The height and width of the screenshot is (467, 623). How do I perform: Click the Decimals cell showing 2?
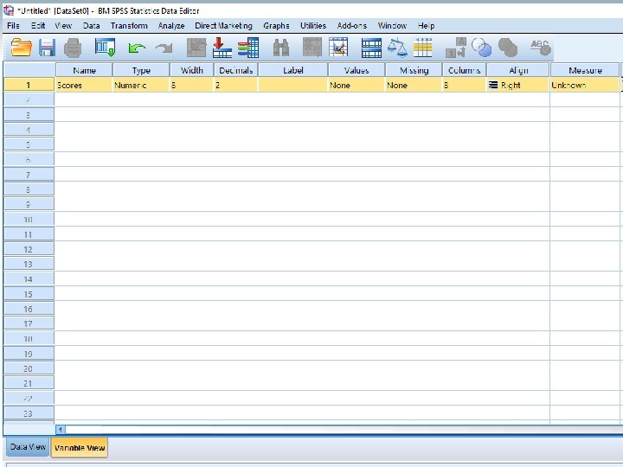(x=236, y=85)
